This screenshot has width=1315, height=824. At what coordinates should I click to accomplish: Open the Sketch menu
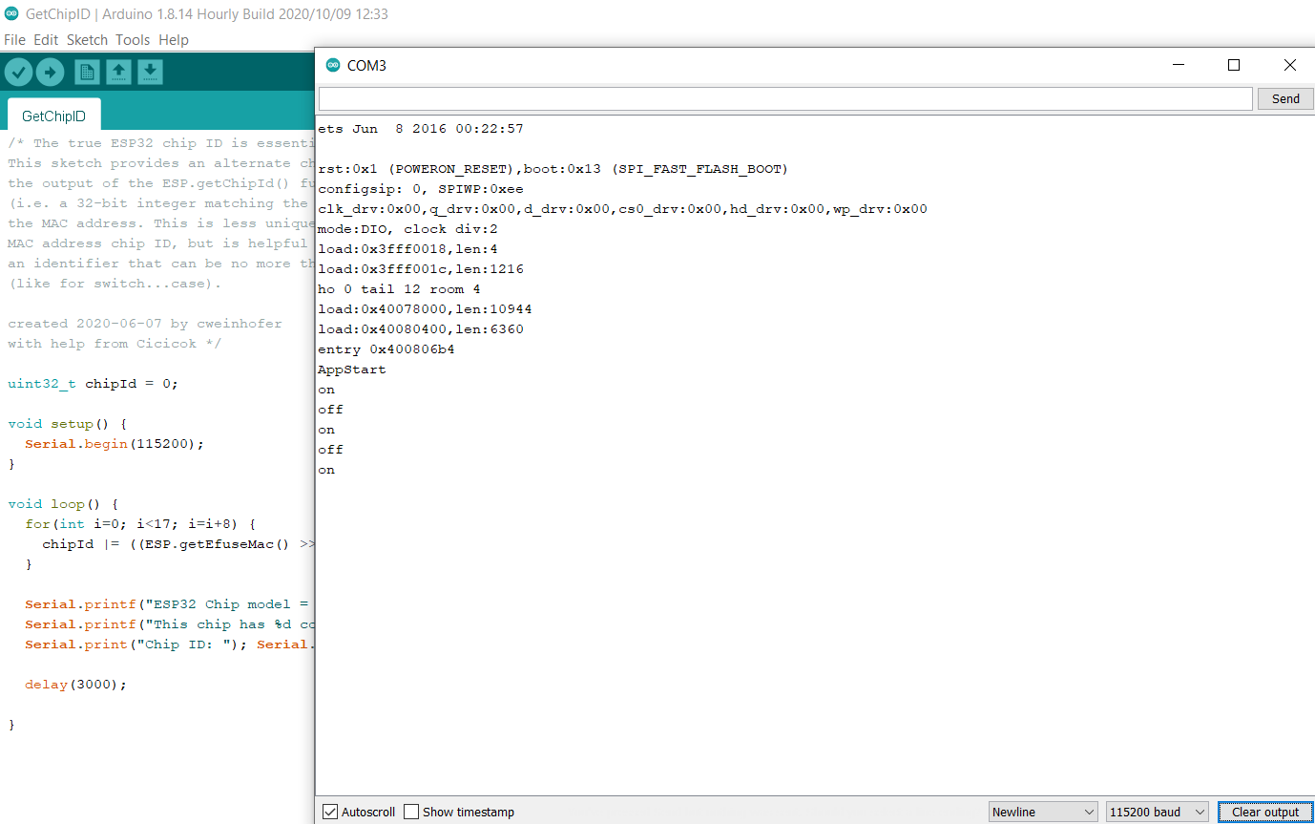coord(87,40)
